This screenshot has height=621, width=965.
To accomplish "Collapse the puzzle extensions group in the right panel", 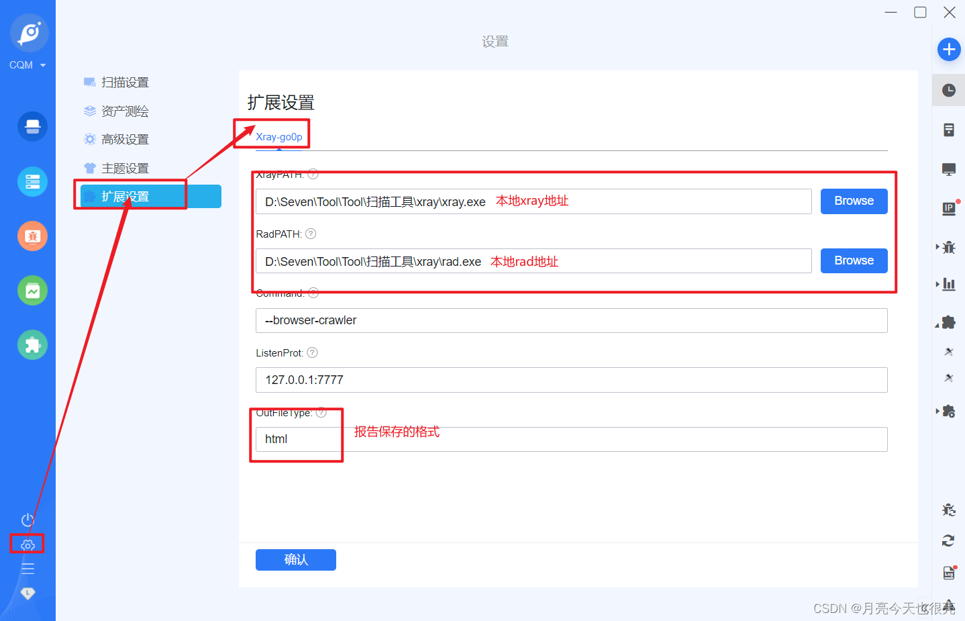I will [937, 325].
